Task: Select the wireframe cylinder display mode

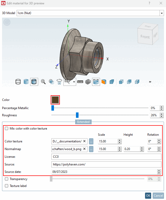Action: point(18,82)
